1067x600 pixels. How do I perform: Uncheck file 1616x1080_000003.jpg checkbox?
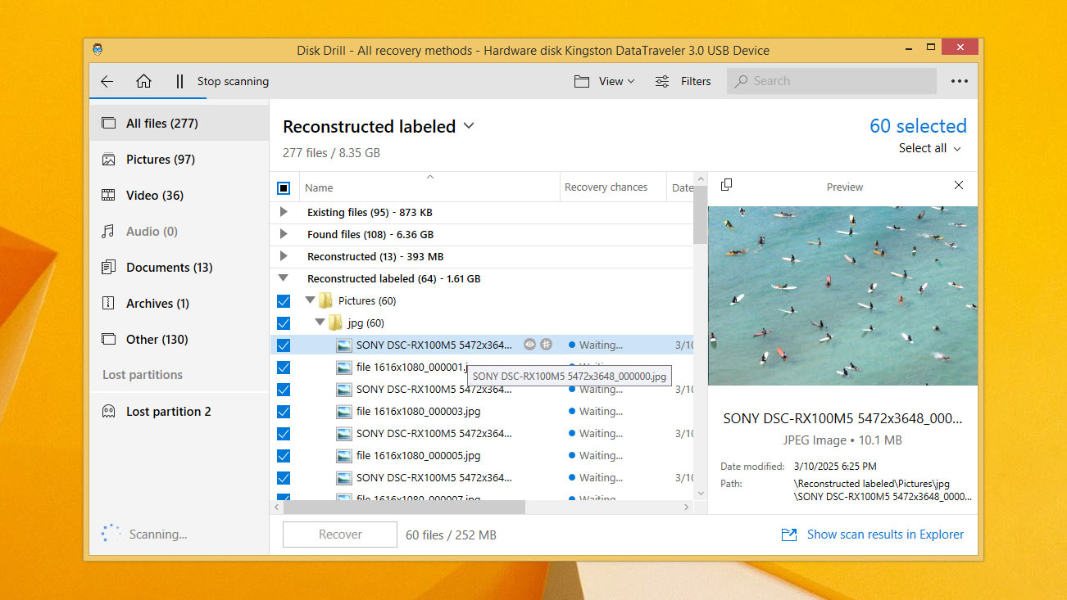click(x=284, y=411)
